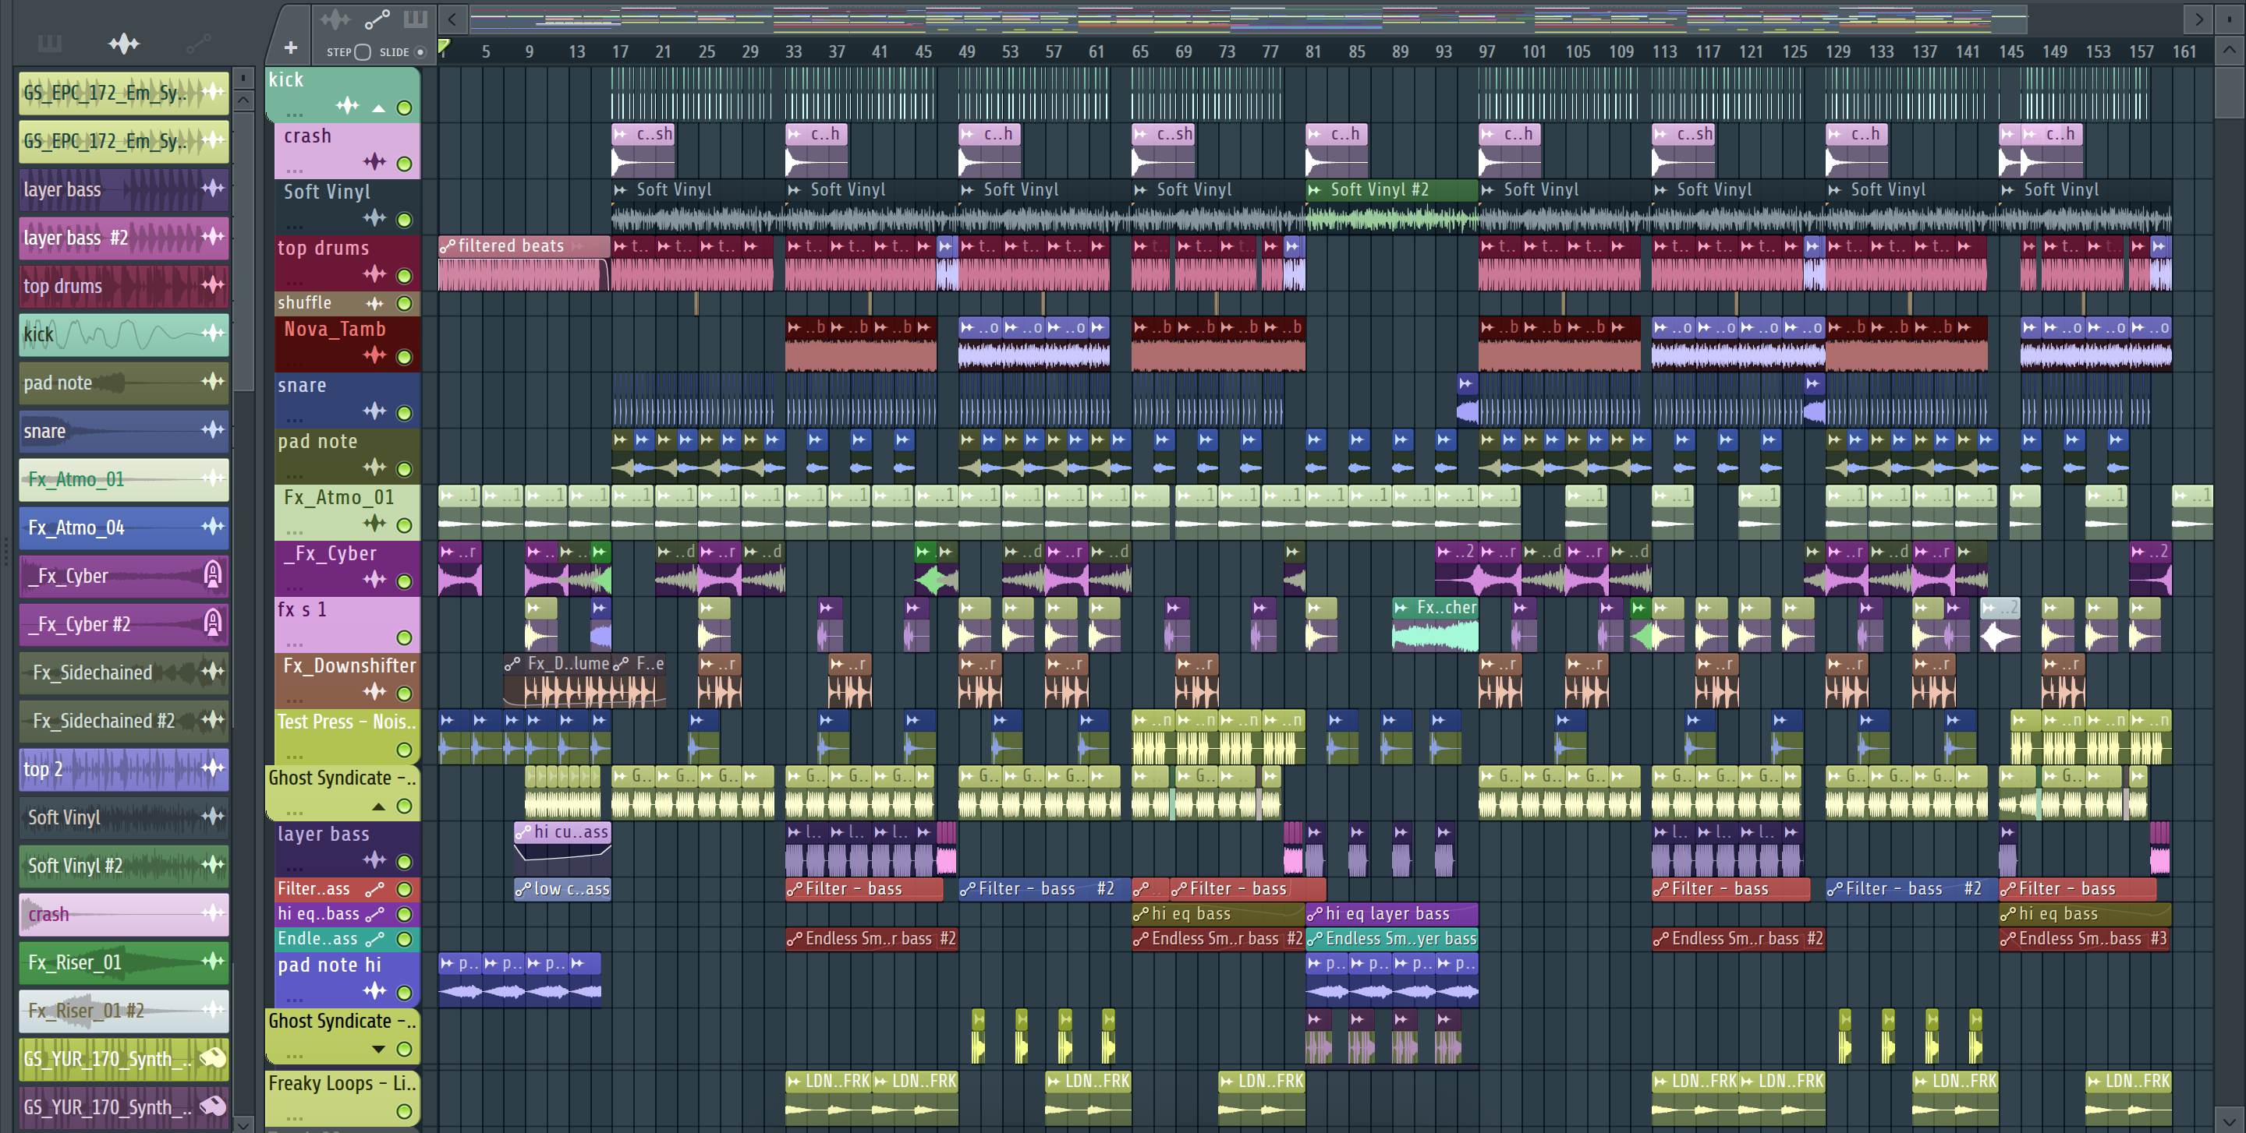This screenshot has width=2246, height=1133.
Task: Click the waveform icon on Soft Vinyl track
Action: 375,217
